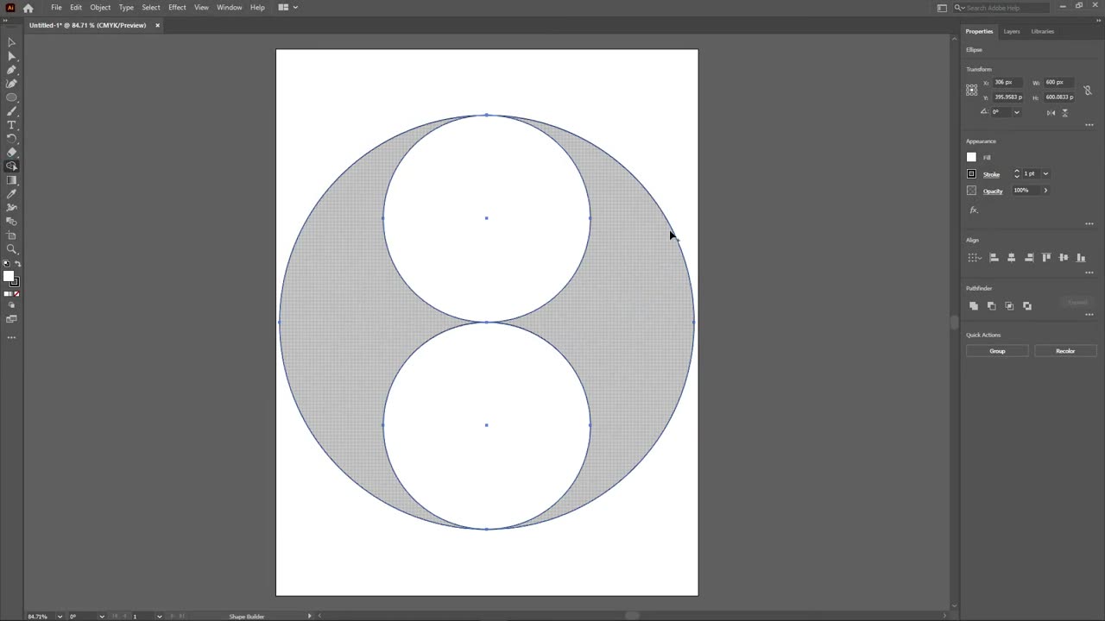The image size is (1105, 621).
Task: Change the screen mode
Action: pyautogui.click(x=11, y=319)
